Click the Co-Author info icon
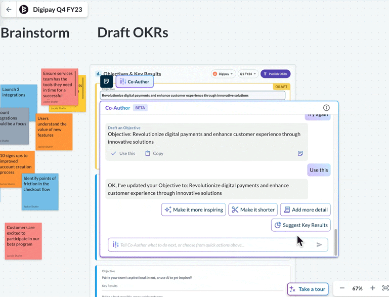Screen dimensions: 389x297 point(326,108)
